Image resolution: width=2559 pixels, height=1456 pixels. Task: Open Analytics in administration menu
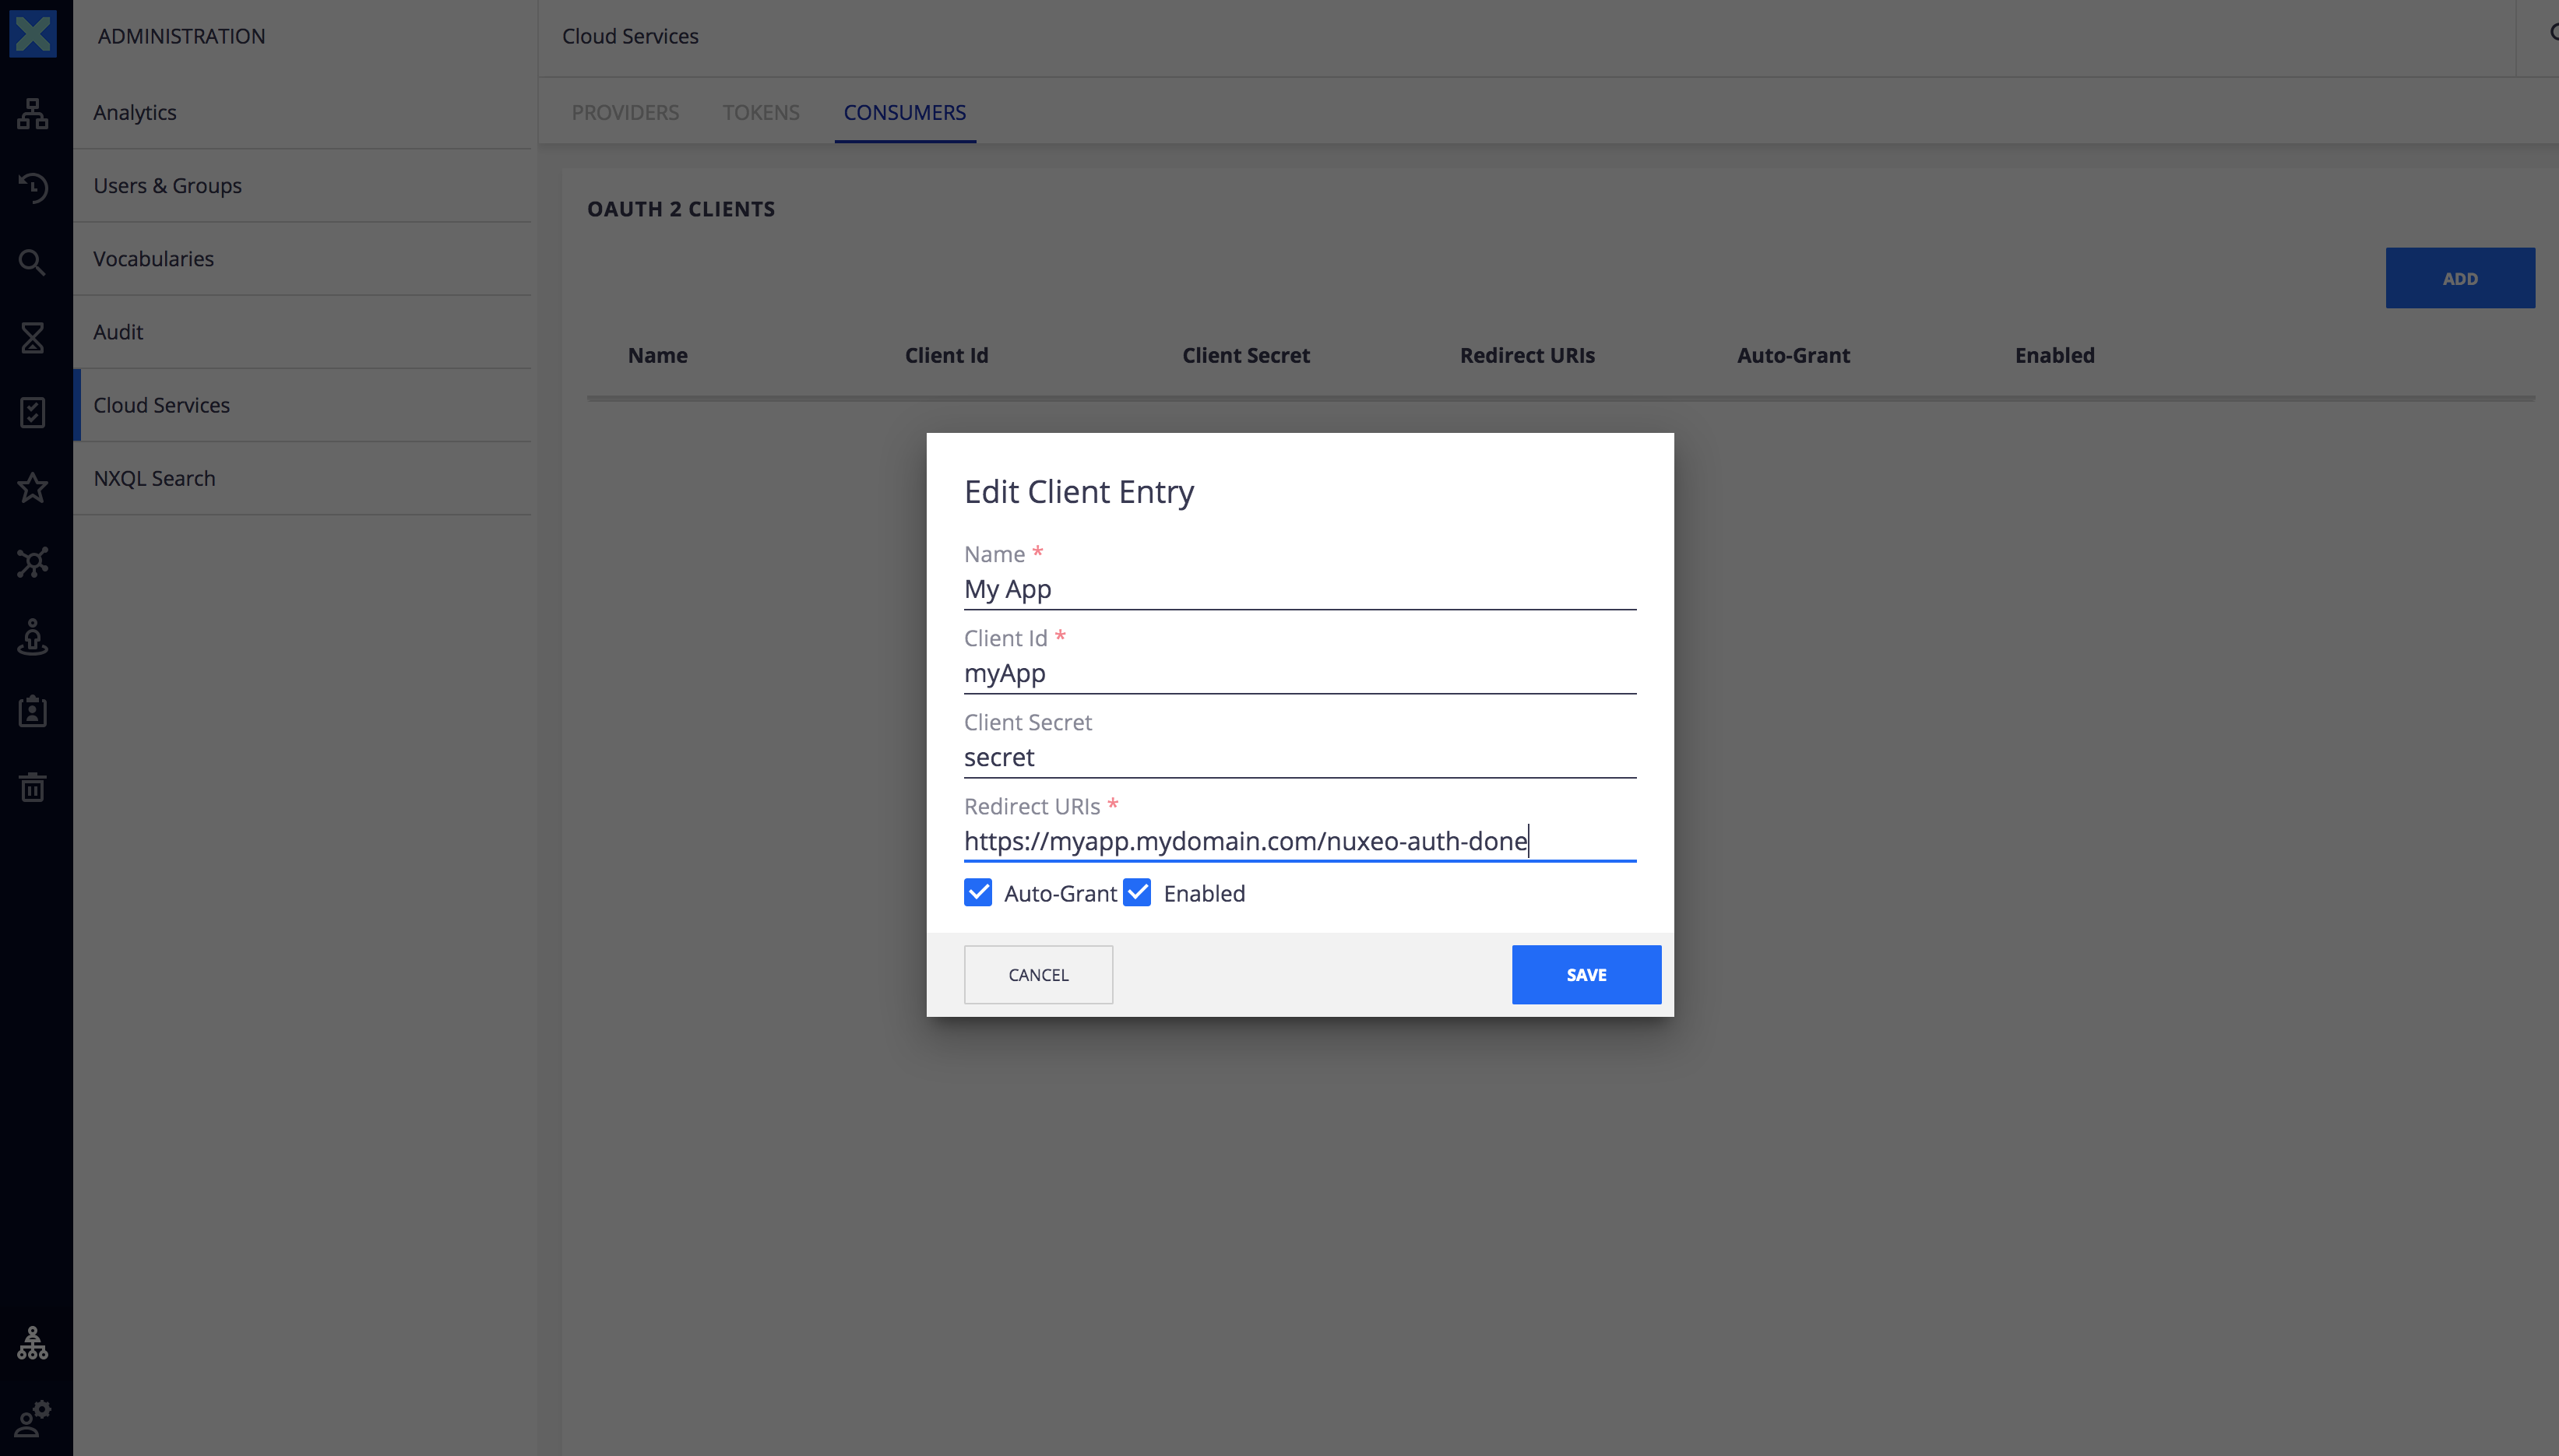click(302, 112)
